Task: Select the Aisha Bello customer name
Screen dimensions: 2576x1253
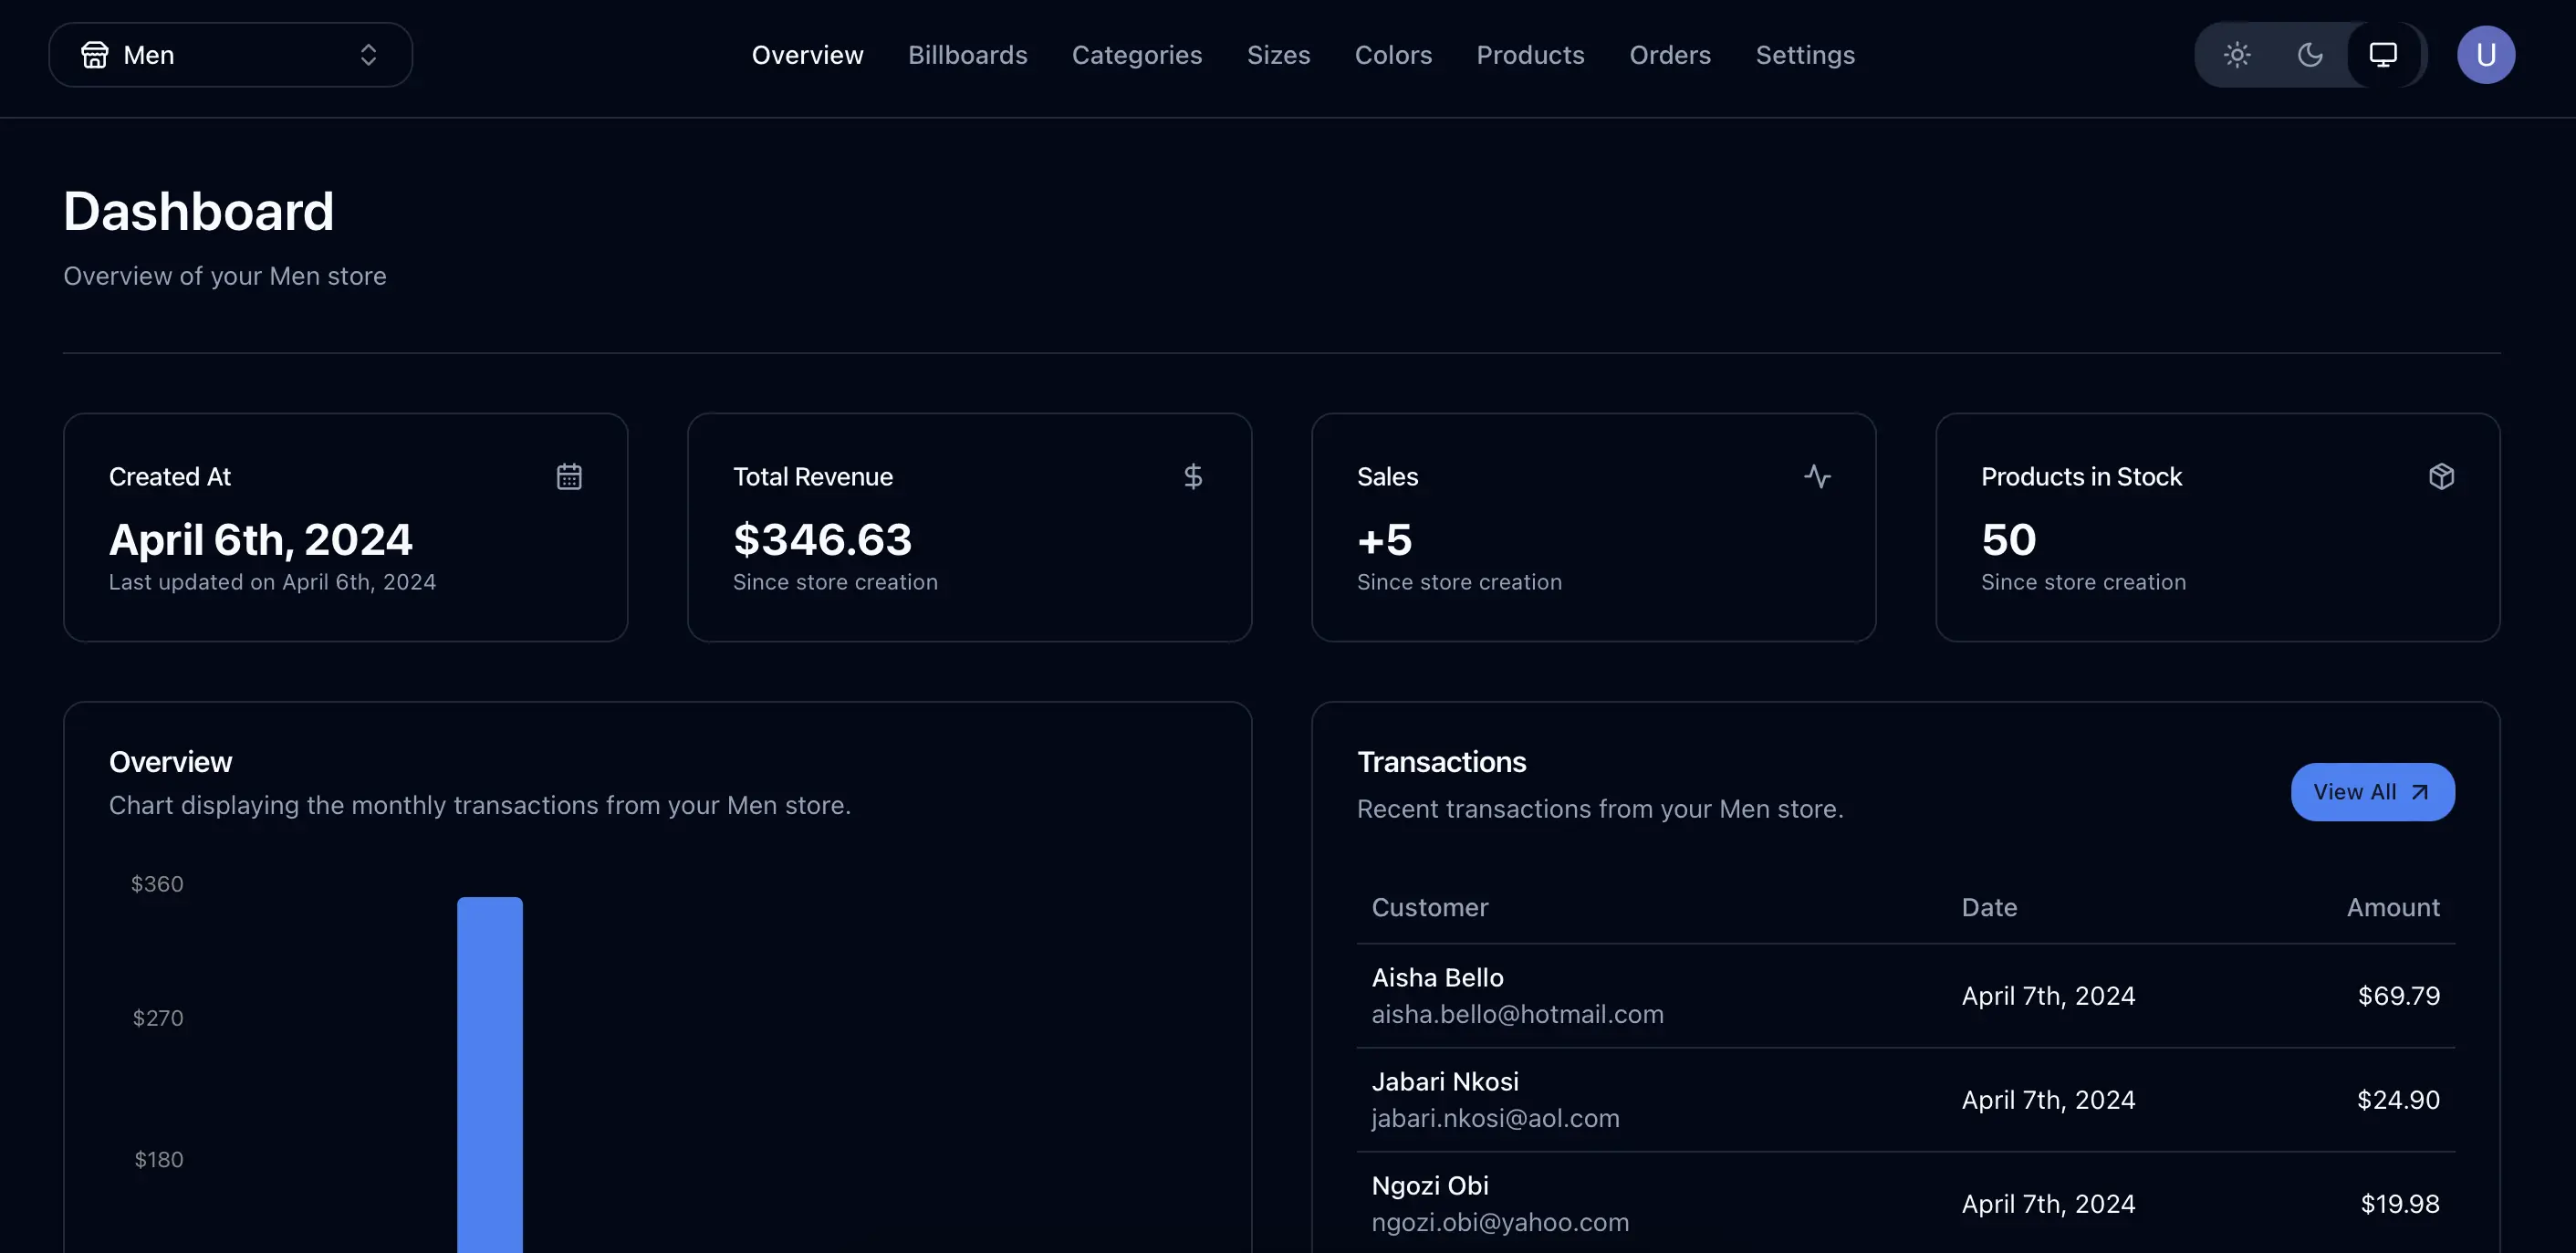Action: pos(1437,978)
